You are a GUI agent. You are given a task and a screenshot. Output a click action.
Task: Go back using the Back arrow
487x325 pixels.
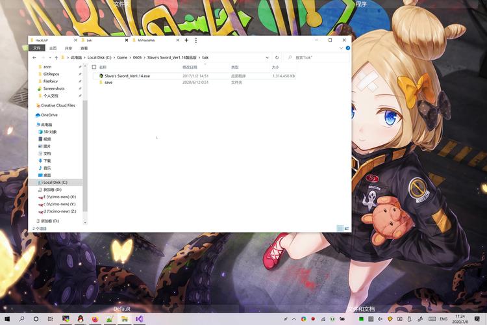[34, 58]
